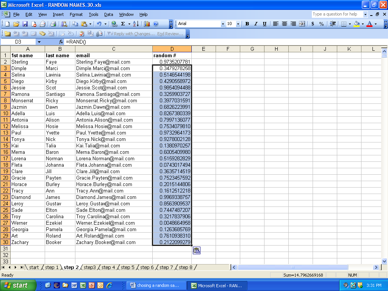Select the 'random #' header cell

click(172, 55)
